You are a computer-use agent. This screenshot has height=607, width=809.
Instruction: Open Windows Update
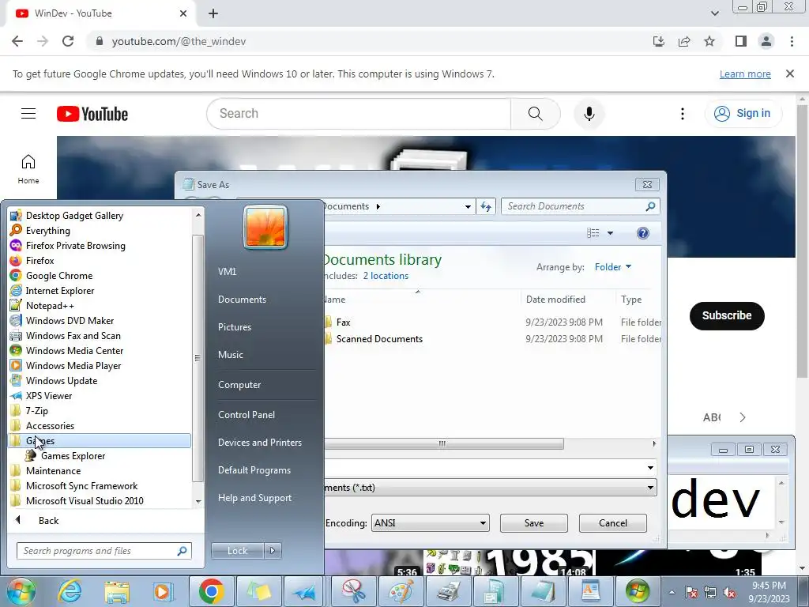coord(62,380)
